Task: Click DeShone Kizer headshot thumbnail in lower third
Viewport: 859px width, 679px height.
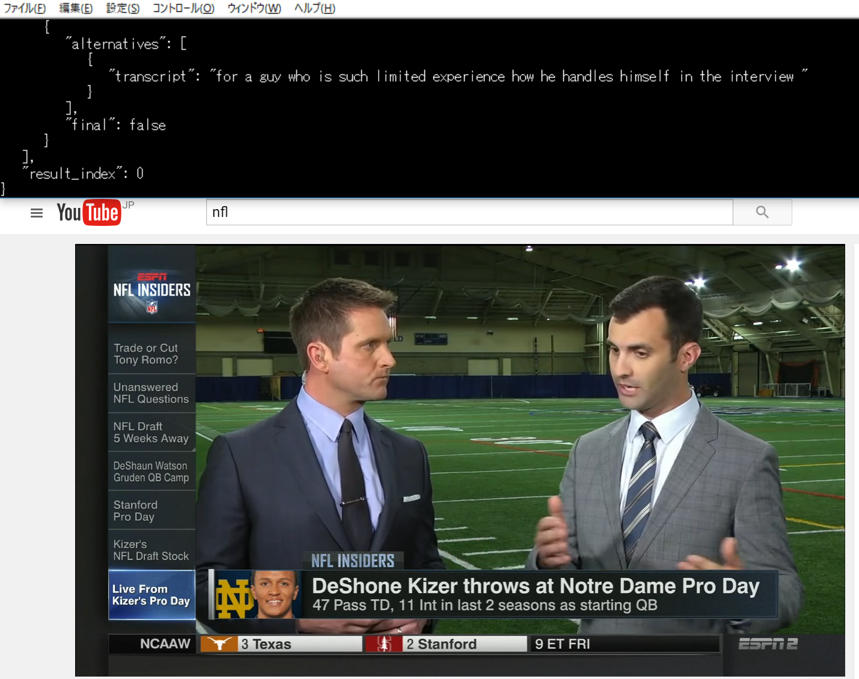Action: pos(275,595)
